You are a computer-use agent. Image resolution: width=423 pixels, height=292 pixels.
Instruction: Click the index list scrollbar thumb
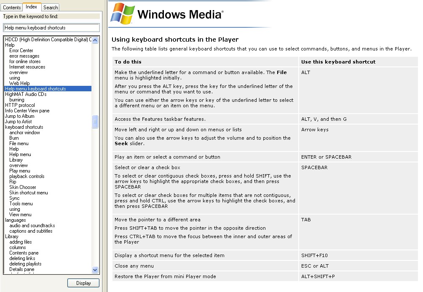pos(95,122)
